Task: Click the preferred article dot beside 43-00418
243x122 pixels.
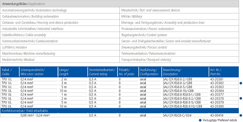Action: 241,115
